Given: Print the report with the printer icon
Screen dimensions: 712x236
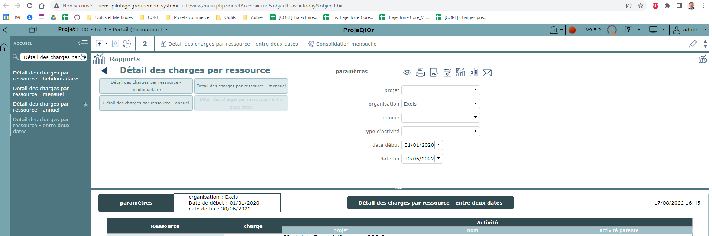Looking at the screenshot, I should tap(420, 73).
